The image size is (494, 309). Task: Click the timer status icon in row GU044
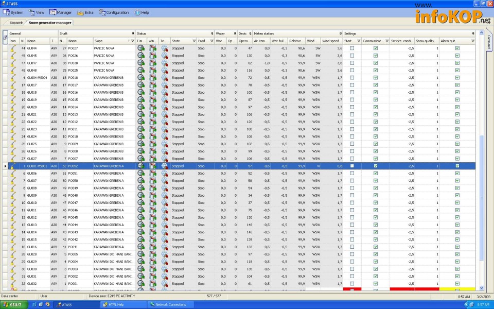coord(141,48)
